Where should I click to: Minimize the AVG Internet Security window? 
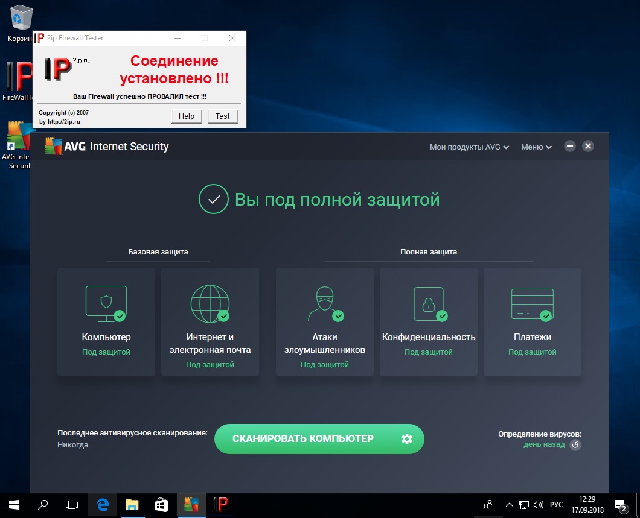click(x=570, y=146)
